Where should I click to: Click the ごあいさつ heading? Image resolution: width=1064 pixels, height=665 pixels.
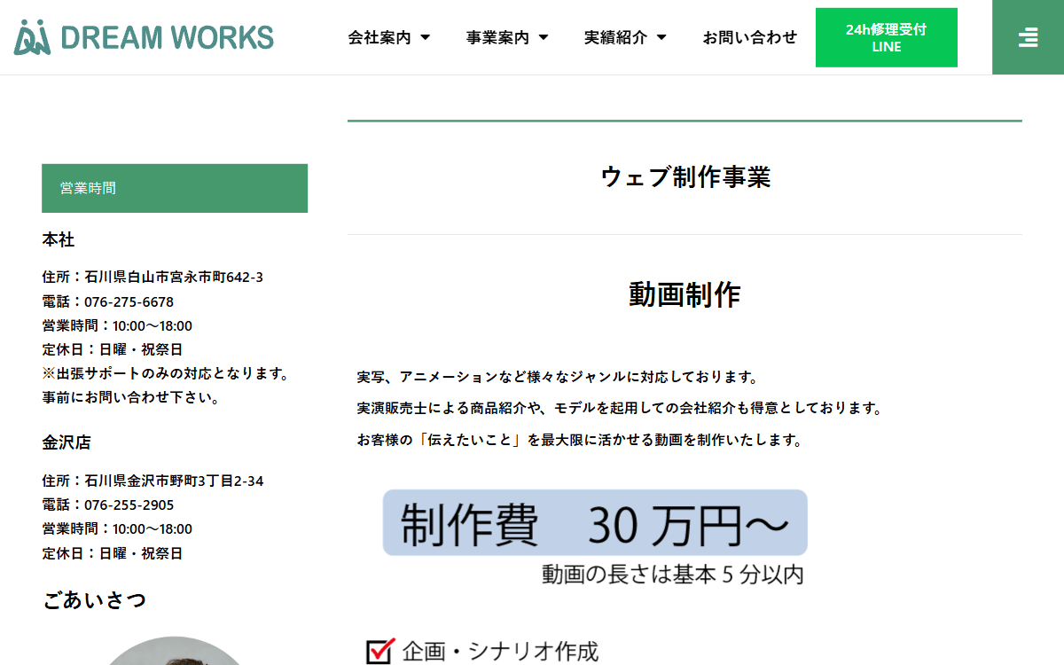click(x=95, y=600)
